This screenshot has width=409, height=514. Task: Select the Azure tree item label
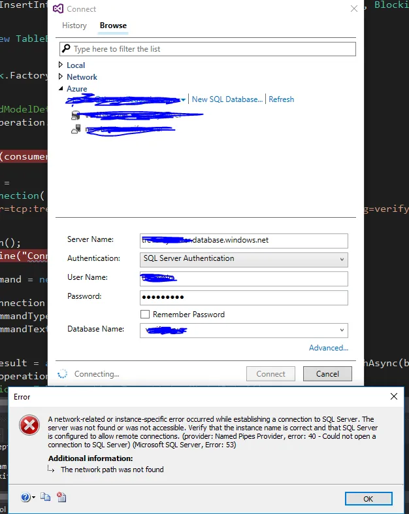pyautogui.click(x=77, y=89)
